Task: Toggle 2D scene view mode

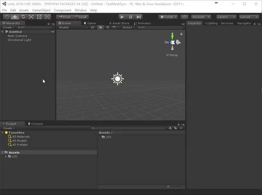Action: click(x=93, y=28)
